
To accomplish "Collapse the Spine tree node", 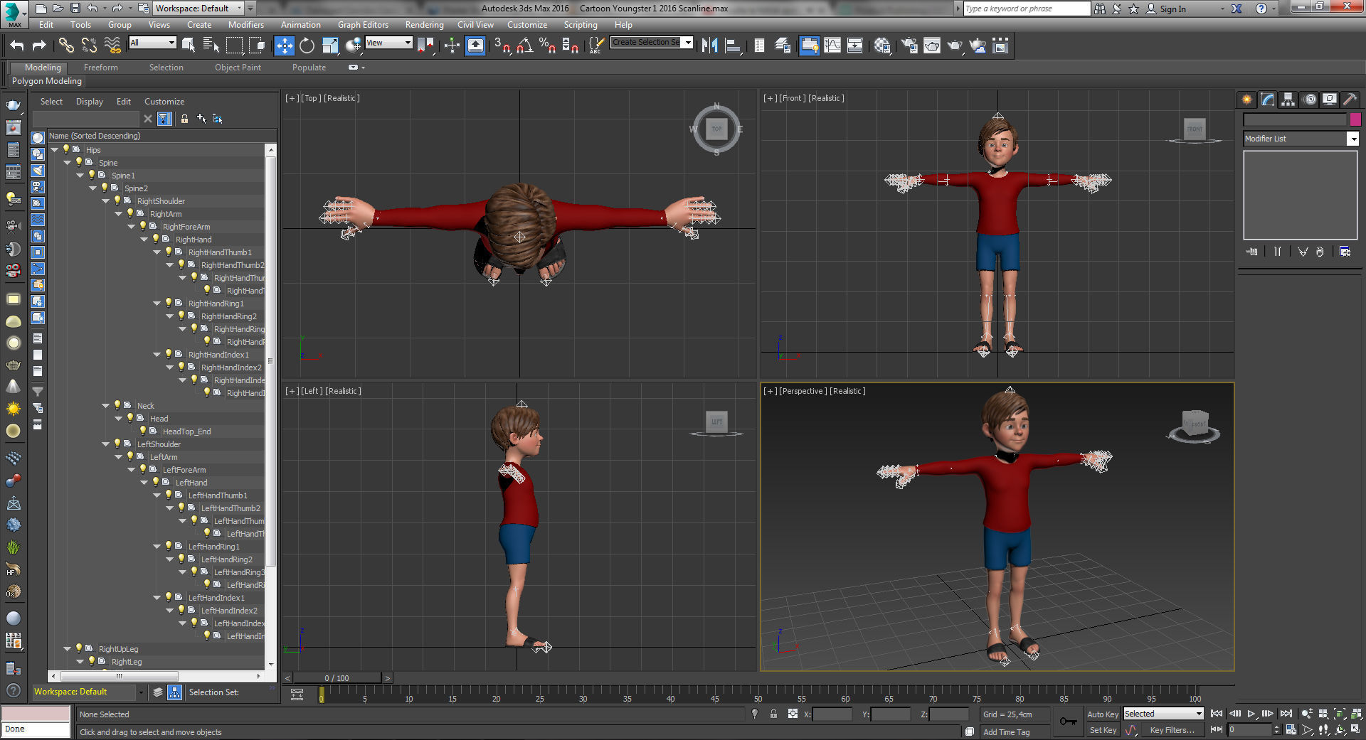I will (68, 163).
